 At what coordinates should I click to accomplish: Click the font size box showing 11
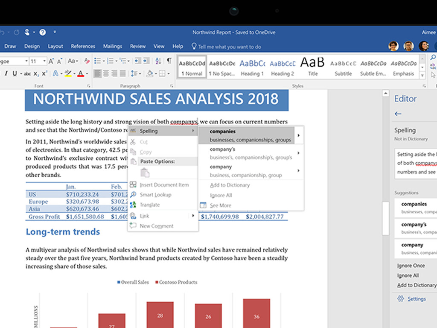point(36,61)
